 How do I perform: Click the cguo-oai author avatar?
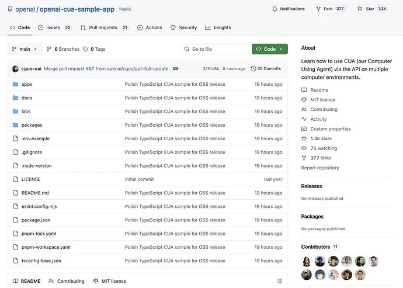pyautogui.click(x=15, y=68)
